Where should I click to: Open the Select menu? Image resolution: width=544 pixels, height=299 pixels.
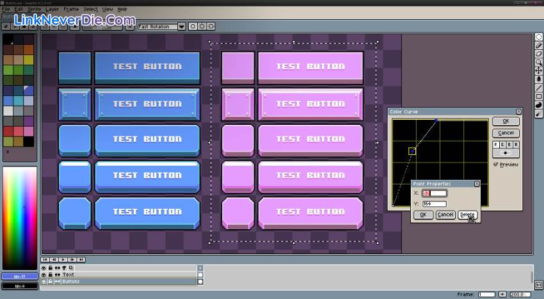90,10
